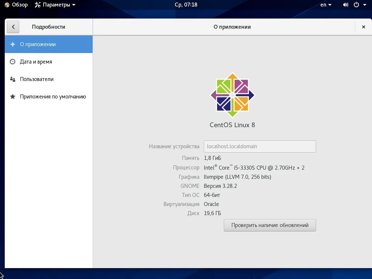The image size is (372, 279).
Task: Open the volume speaker icon in top bar
Action: click(346, 5)
